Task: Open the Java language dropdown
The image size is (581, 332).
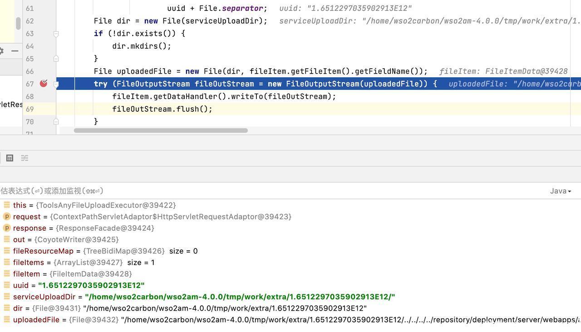Action: [561, 191]
